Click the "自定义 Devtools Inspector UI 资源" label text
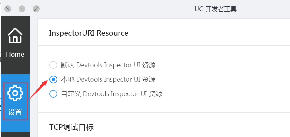This screenshot has width=290, height=137. pyautogui.click(x=111, y=94)
